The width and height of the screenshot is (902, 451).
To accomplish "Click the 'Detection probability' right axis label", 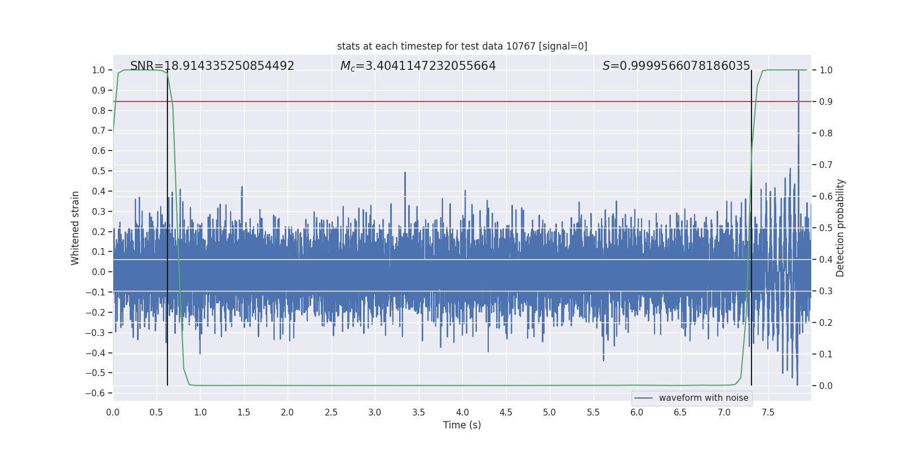I will [840, 228].
